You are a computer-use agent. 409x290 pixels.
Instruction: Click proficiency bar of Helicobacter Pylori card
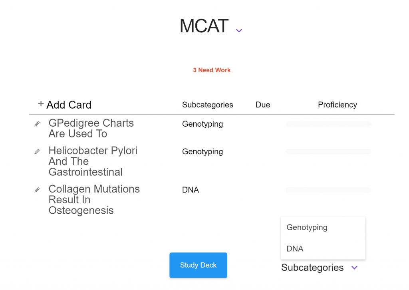coord(328,151)
